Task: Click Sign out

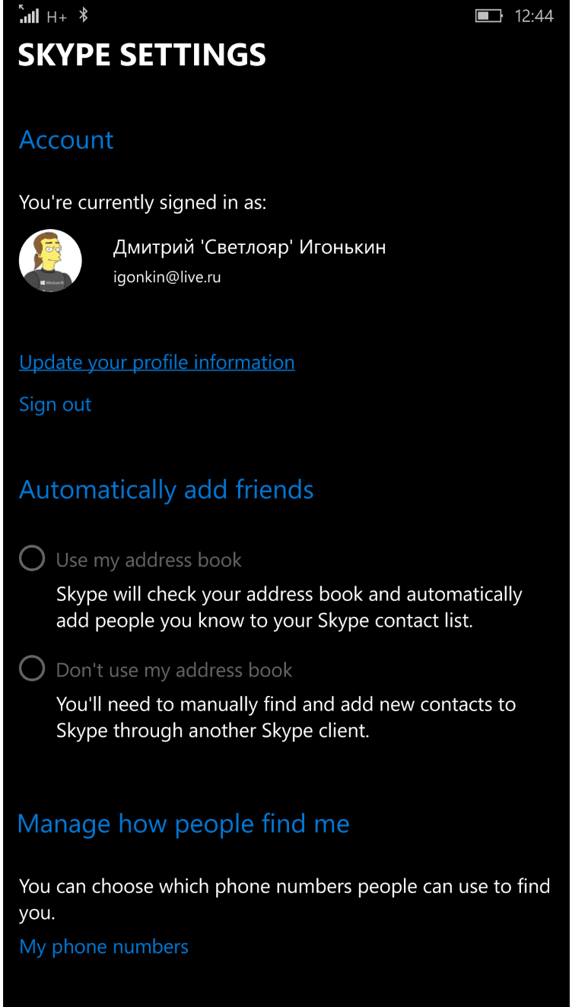Action: click(55, 405)
